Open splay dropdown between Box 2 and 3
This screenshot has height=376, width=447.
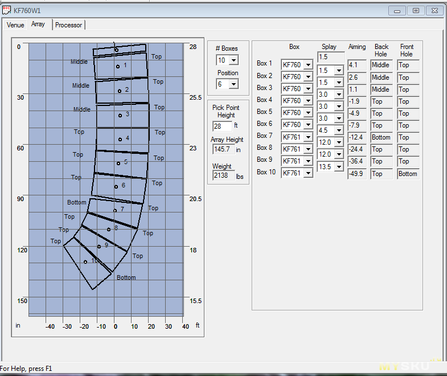click(339, 83)
